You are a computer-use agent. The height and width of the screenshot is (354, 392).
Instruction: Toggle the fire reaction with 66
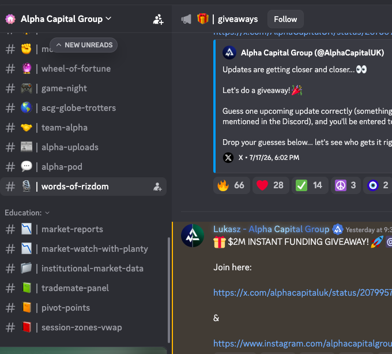coord(232,185)
